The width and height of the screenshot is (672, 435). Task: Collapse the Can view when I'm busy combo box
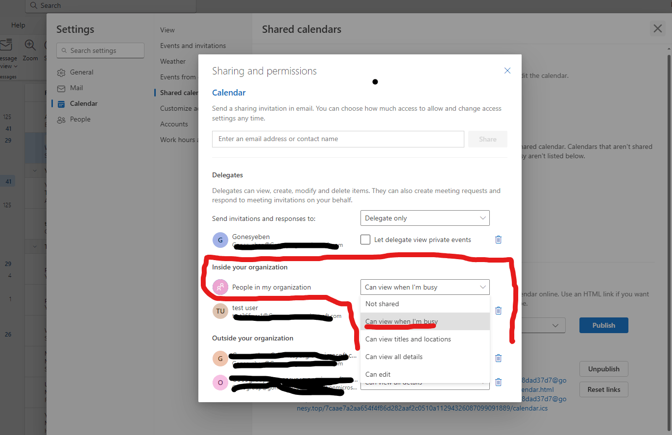point(425,287)
